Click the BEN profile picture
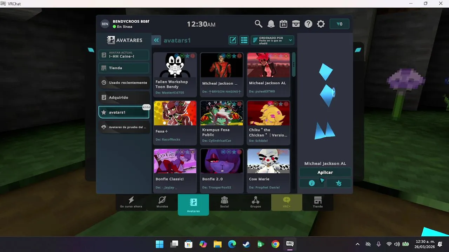Image resolution: width=449 pixels, height=252 pixels. [105, 24]
